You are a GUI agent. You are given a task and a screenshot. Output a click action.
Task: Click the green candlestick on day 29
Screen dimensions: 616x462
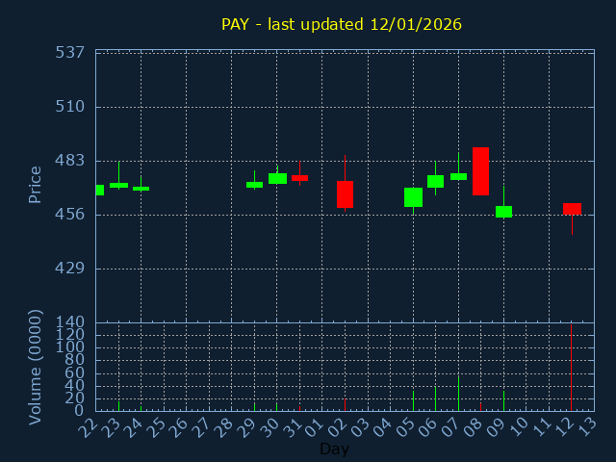click(254, 185)
